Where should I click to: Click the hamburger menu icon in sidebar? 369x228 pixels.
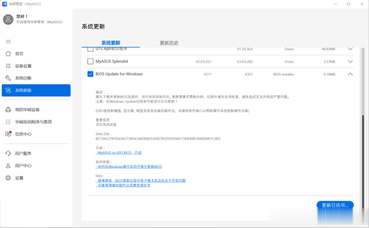8,41
